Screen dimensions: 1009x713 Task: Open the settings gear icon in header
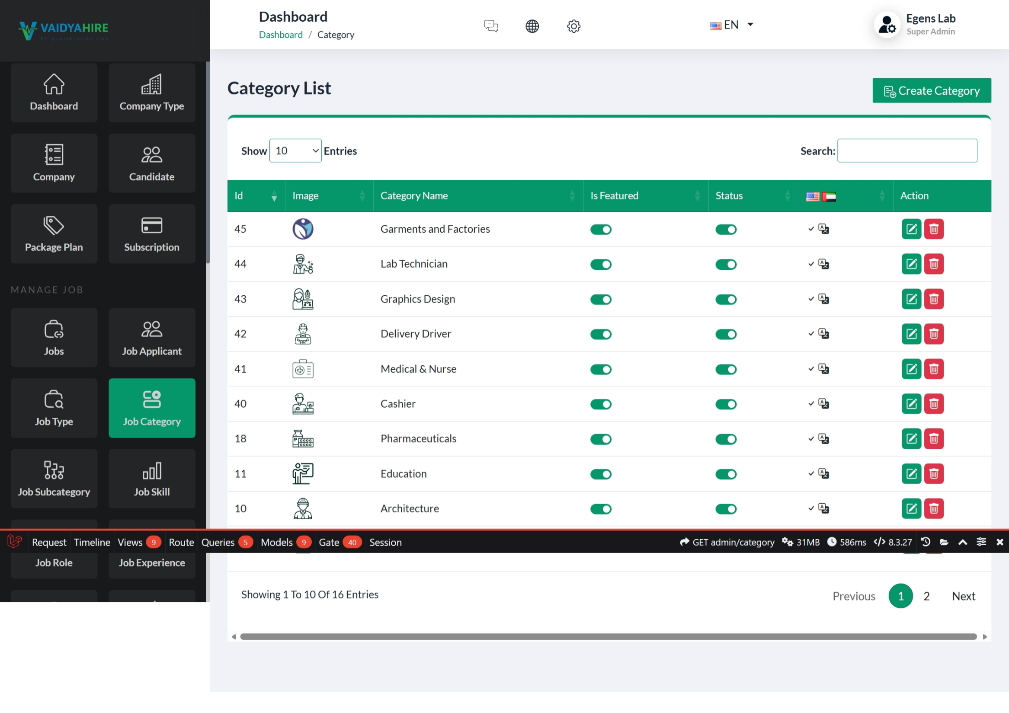(x=573, y=26)
